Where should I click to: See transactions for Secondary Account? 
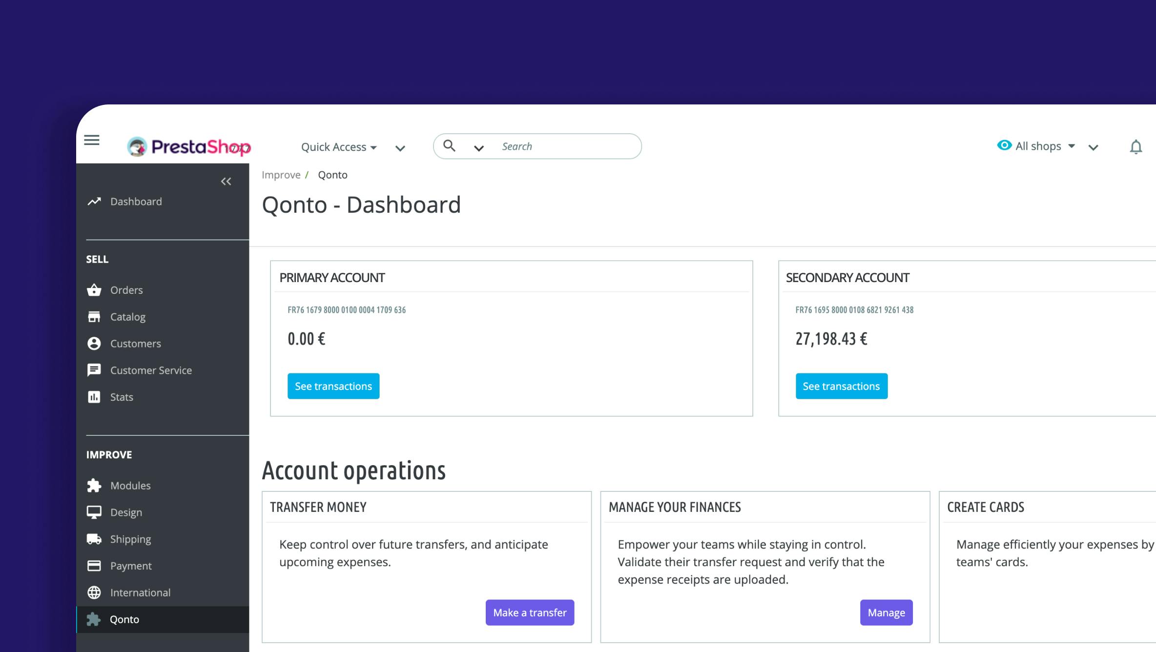tap(842, 386)
